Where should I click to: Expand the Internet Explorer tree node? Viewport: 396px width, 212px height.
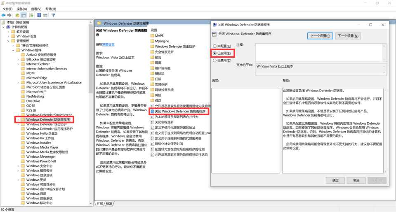point(18,64)
